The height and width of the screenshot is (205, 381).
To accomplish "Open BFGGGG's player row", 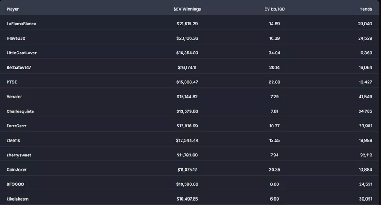I will (15, 184).
